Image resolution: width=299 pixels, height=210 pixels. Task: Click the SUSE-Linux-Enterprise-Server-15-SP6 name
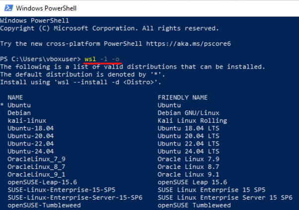tap(75, 198)
